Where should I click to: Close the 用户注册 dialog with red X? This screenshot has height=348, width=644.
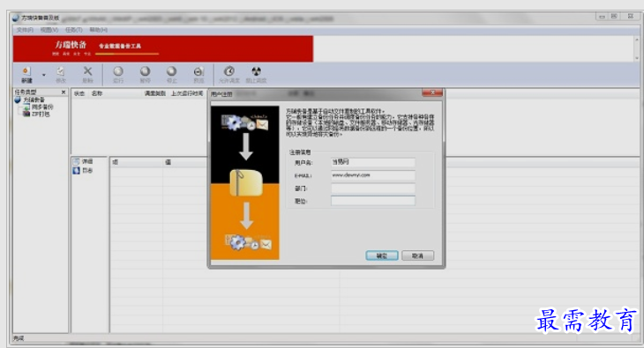(432, 93)
